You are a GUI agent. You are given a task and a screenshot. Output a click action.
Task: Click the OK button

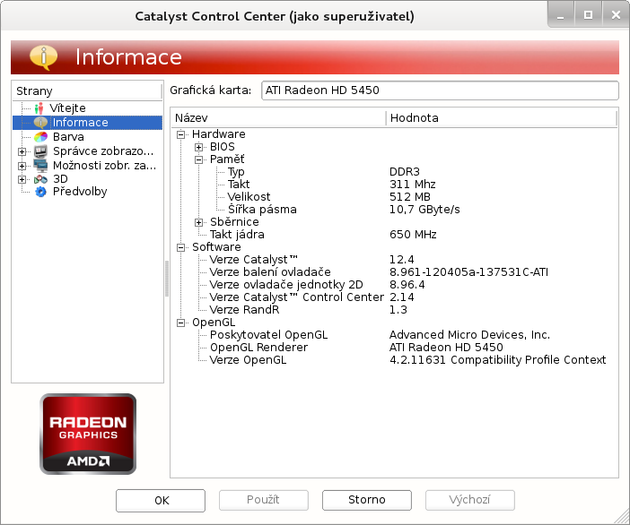click(161, 501)
